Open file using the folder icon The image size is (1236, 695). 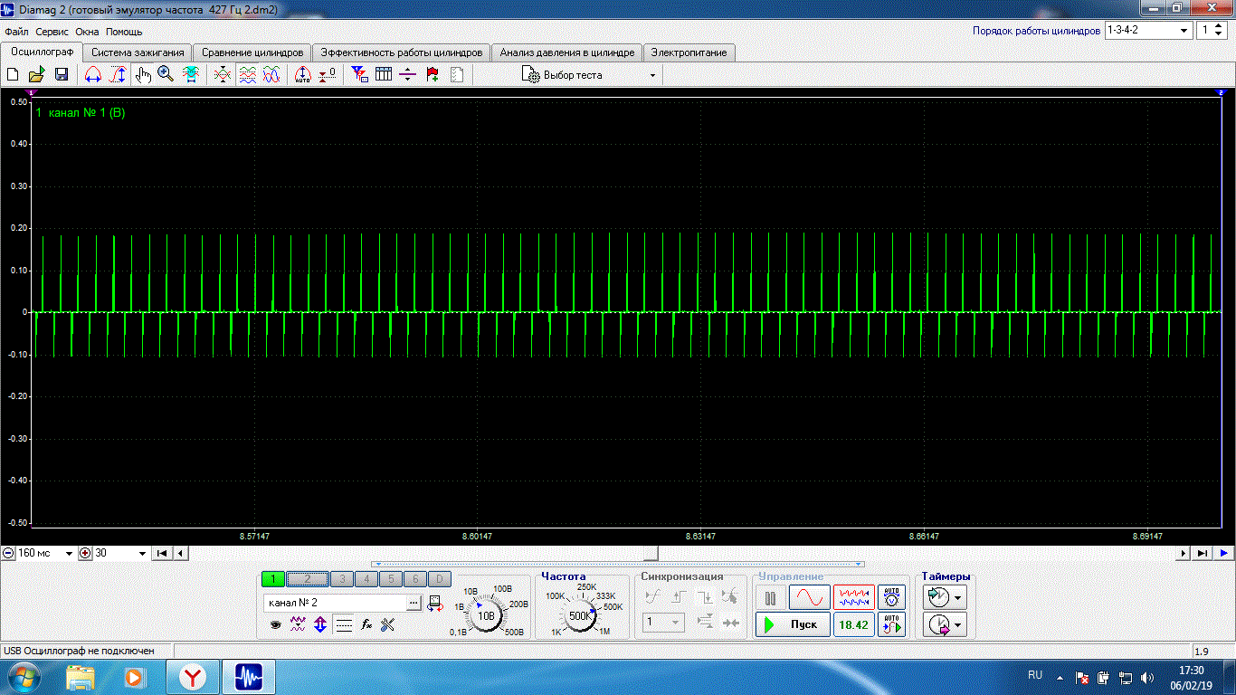pos(37,75)
